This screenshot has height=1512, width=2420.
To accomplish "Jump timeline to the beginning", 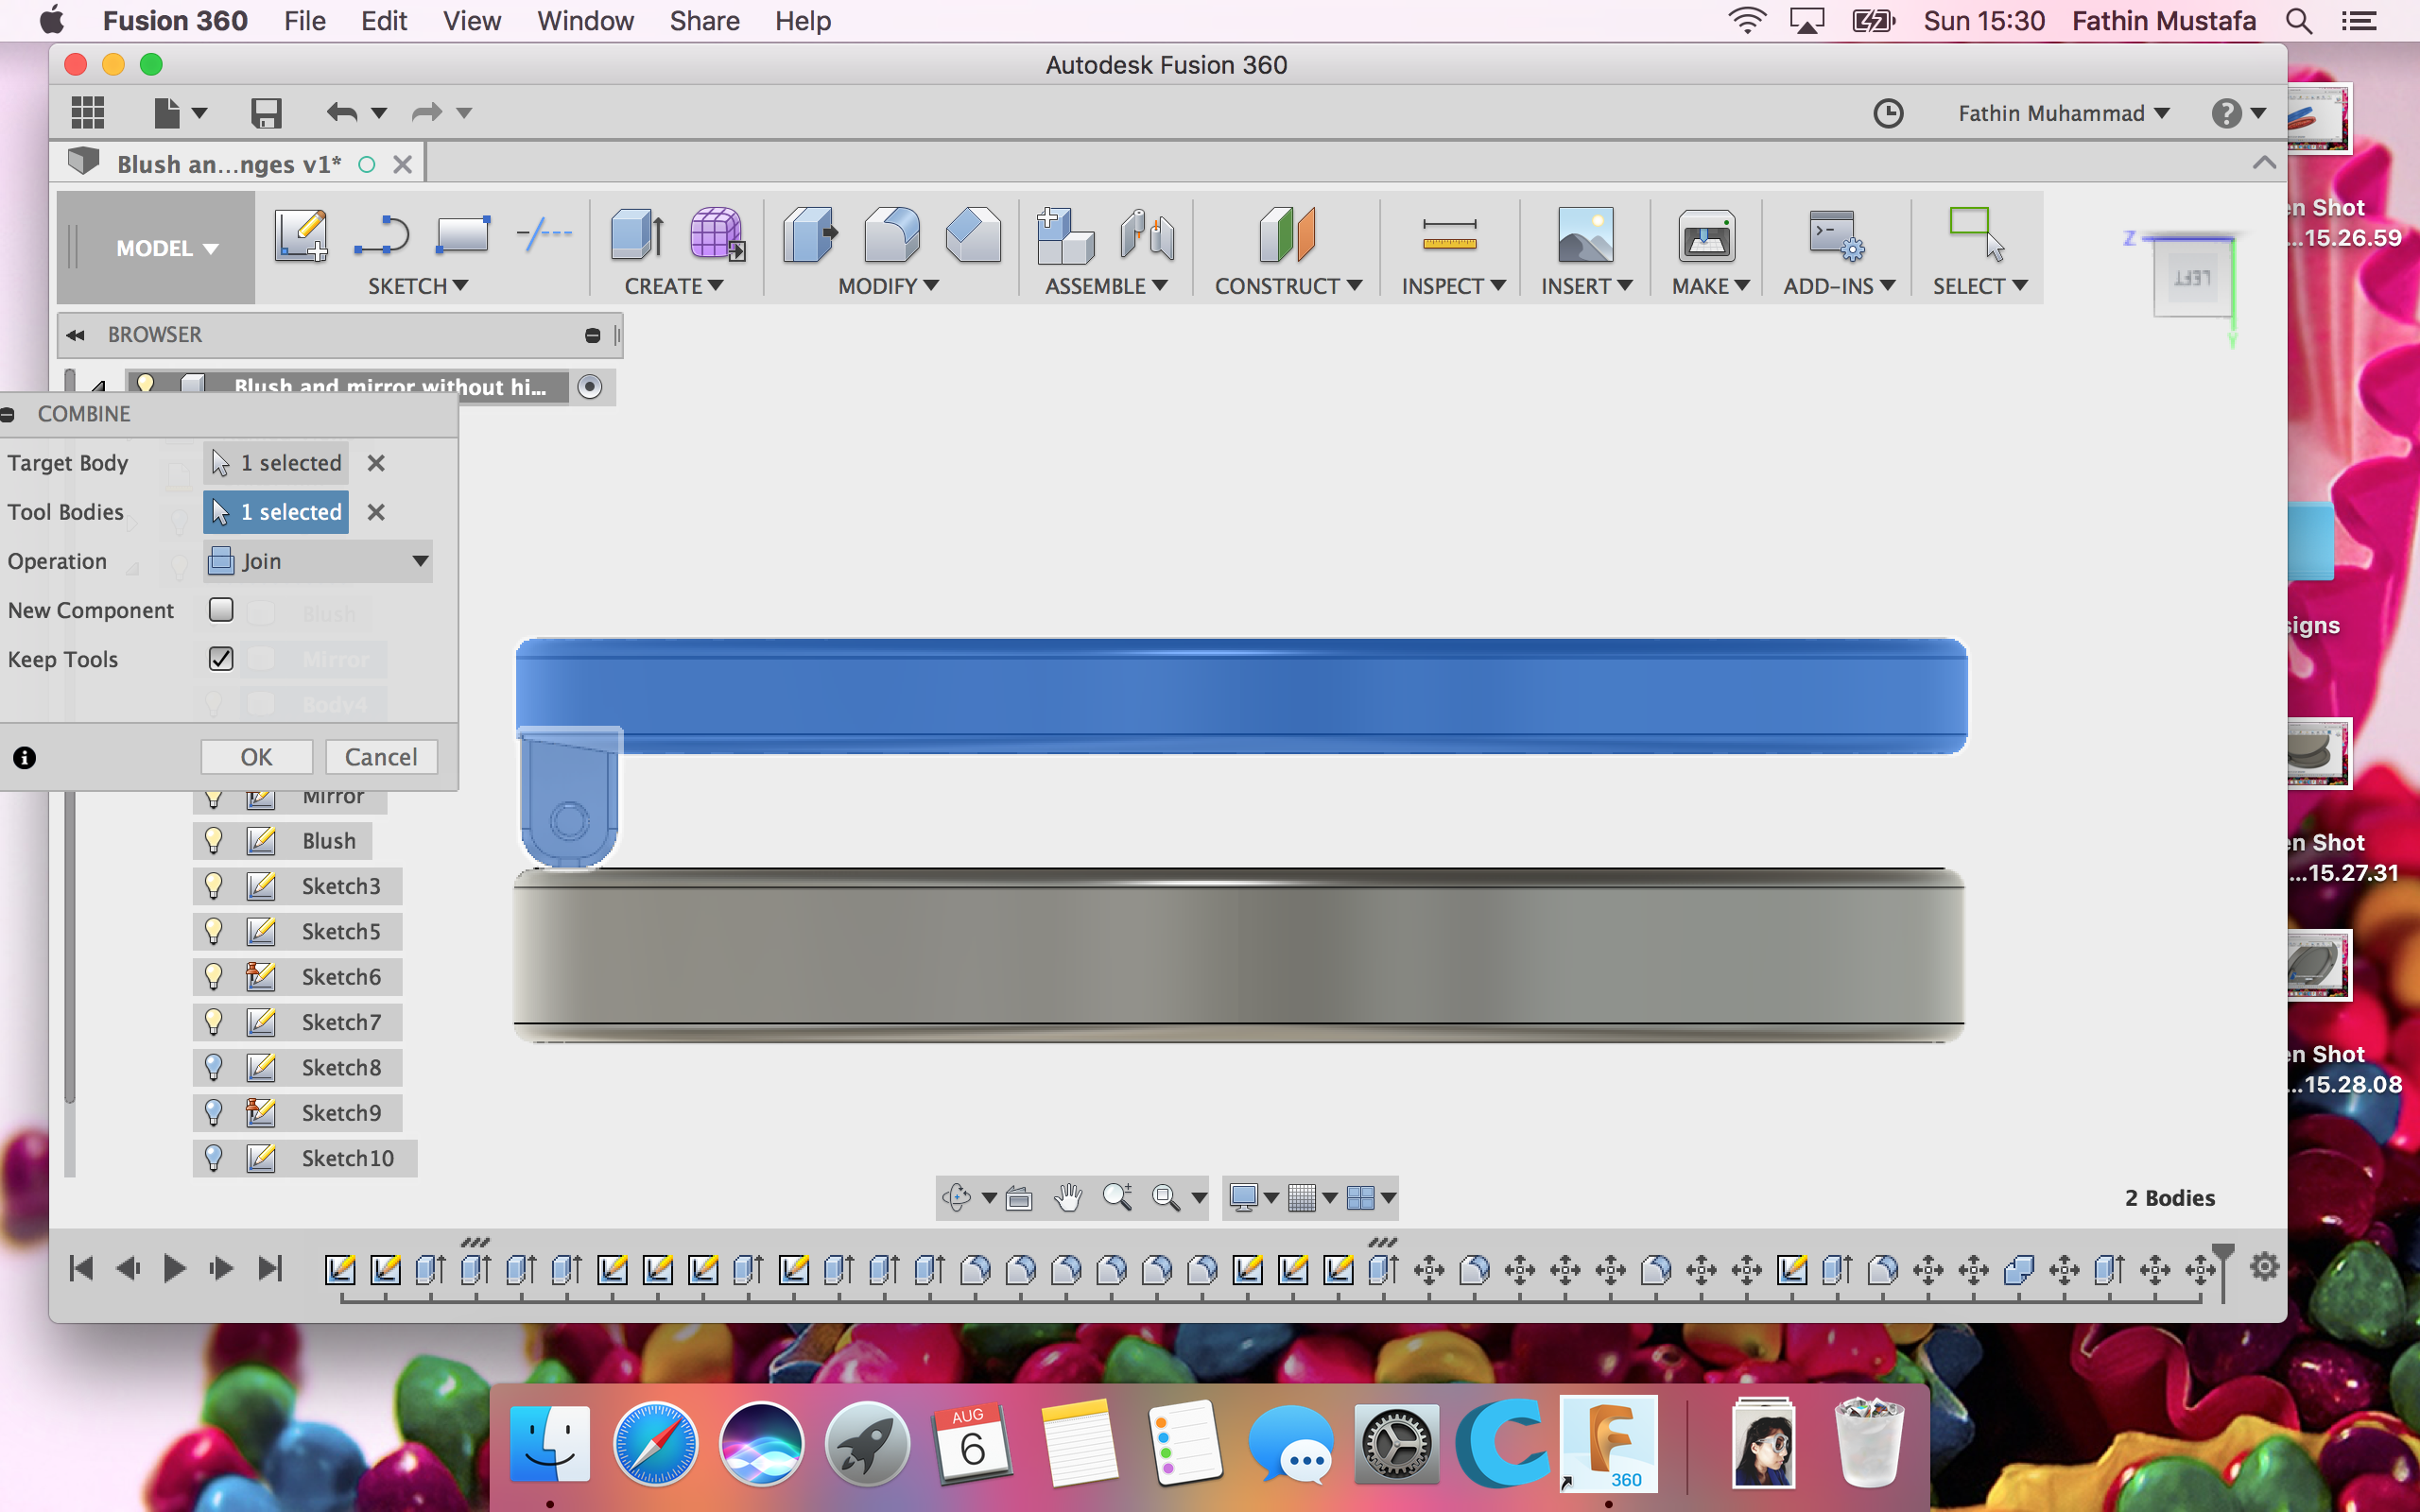I will [81, 1268].
